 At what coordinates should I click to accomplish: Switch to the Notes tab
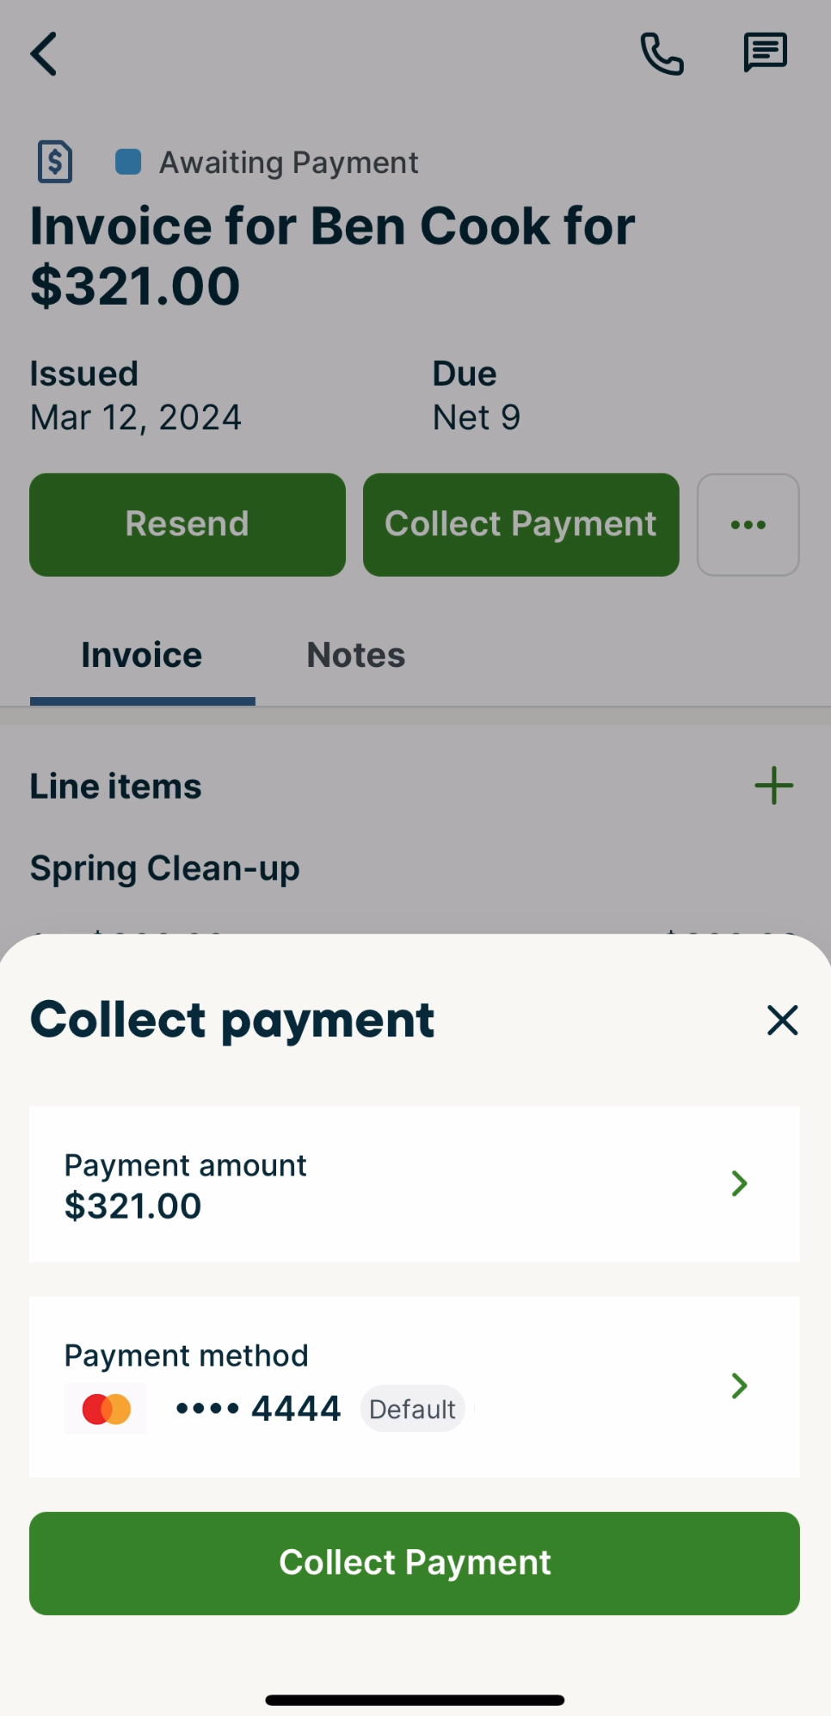(356, 656)
